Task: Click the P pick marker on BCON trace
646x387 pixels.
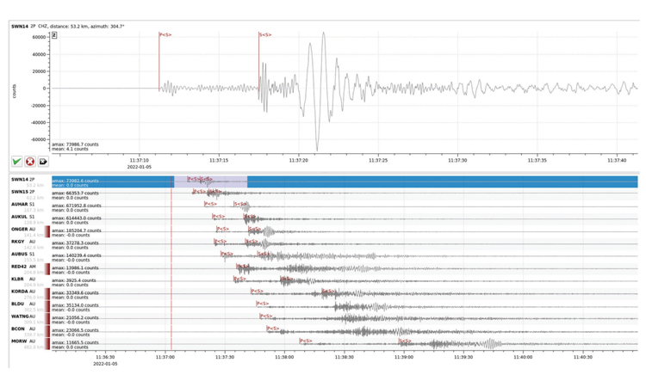Action: point(272,329)
